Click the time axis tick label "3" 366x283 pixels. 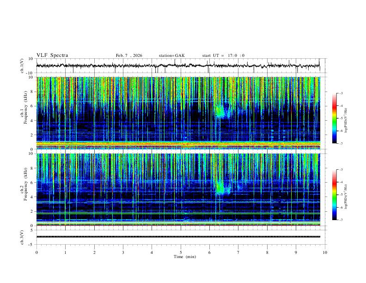pyautogui.click(x=123, y=252)
